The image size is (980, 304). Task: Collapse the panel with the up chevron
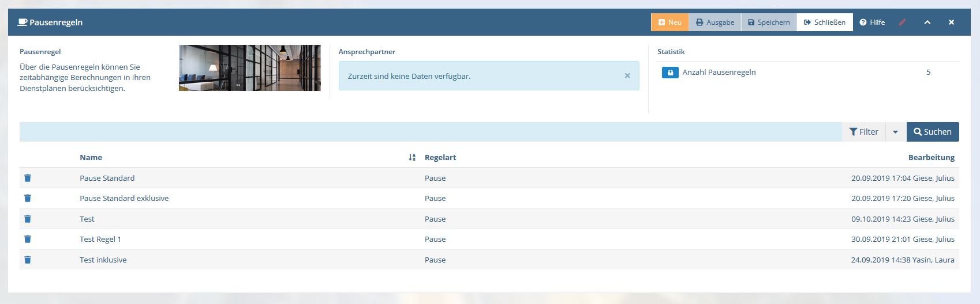[x=927, y=22]
